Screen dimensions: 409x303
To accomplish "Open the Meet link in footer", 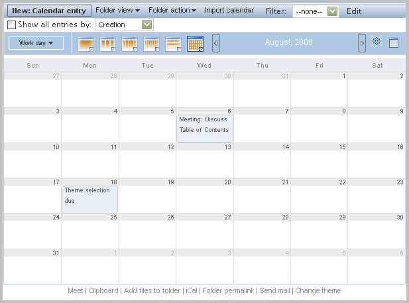I will [75, 290].
